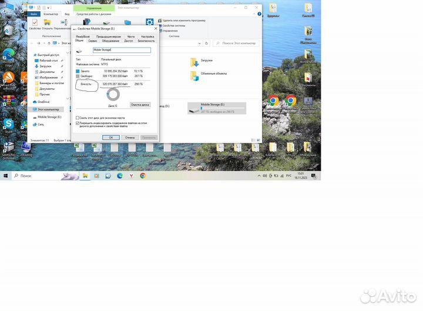
Task: Switch to the Сервис tab
Action: click(x=93, y=41)
